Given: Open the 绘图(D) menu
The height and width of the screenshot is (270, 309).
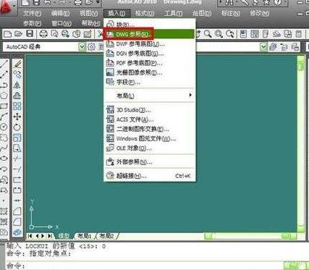Looking at the screenshot, I should point(202,14).
